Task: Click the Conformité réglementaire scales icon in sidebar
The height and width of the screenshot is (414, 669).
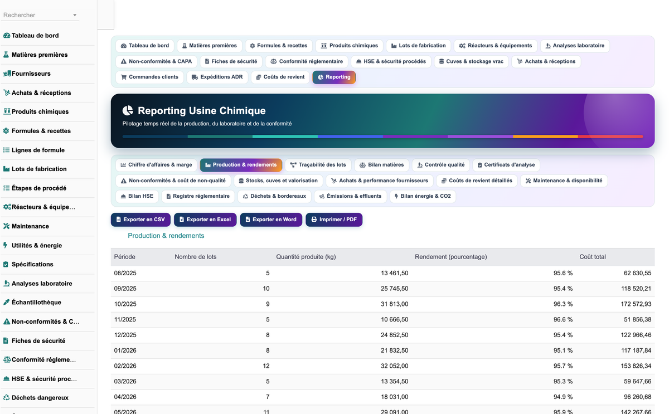Action: [x=7, y=359]
